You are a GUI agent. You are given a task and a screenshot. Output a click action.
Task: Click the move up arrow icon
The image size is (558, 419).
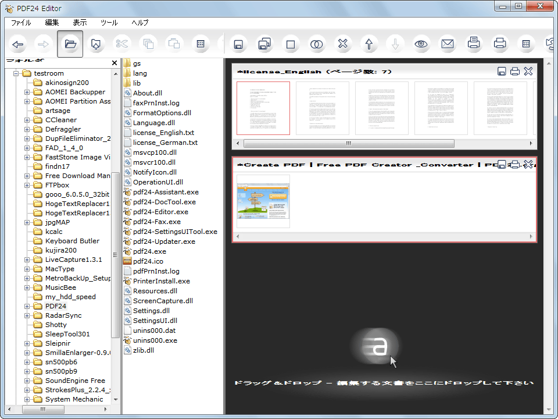click(x=369, y=44)
